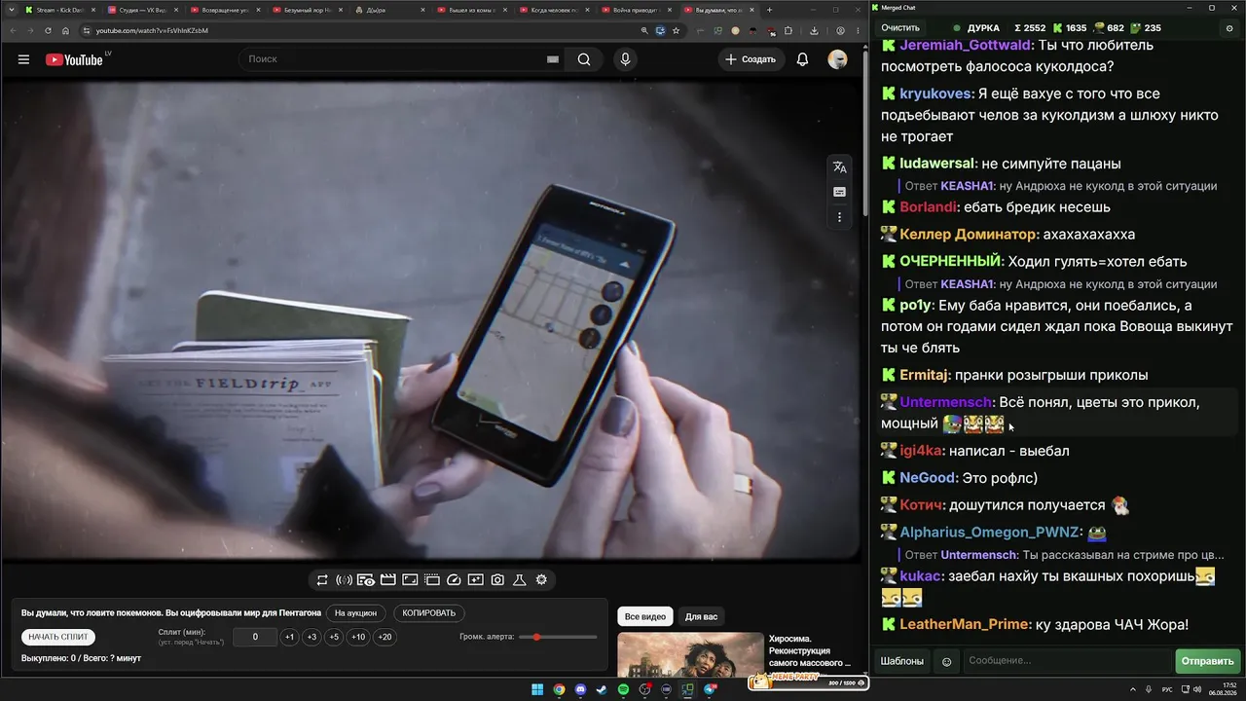Toggle loop icon in the player toolbar
Image resolution: width=1246 pixels, height=701 pixels.
point(322,580)
